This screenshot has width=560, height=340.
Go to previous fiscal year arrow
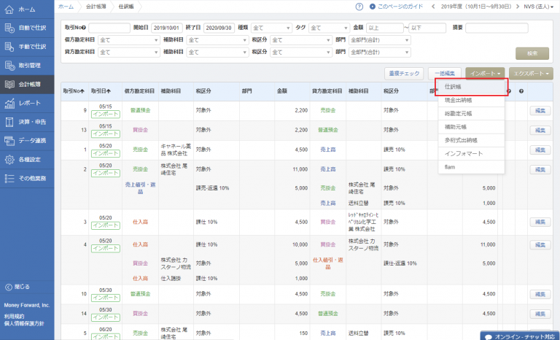tap(433, 7)
